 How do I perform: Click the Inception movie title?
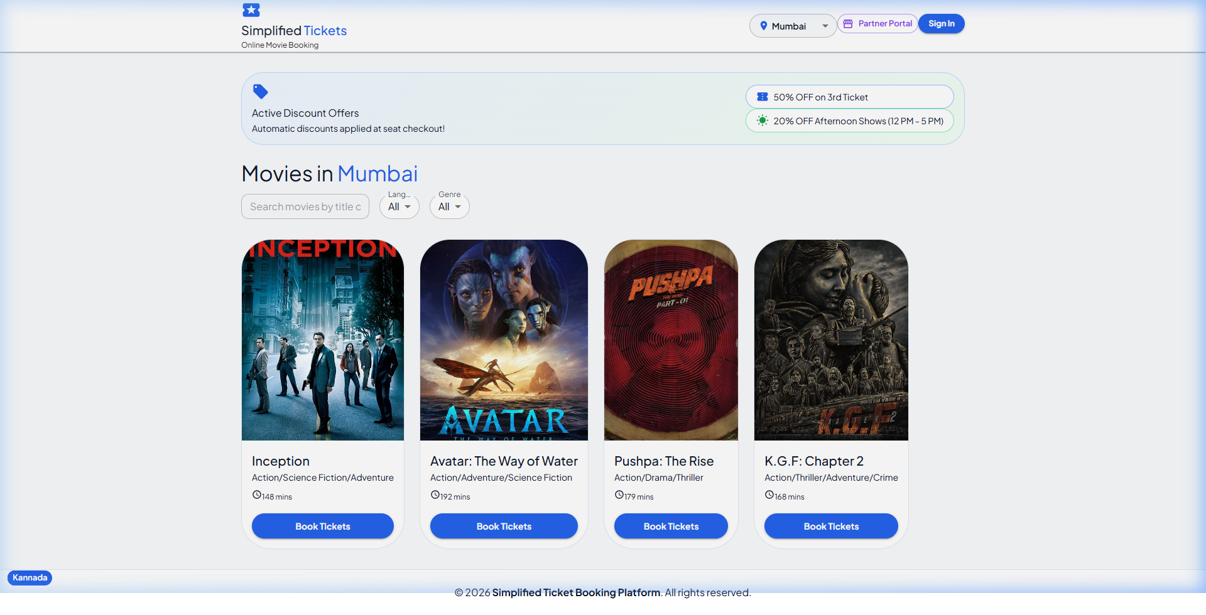tap(281, 461)
